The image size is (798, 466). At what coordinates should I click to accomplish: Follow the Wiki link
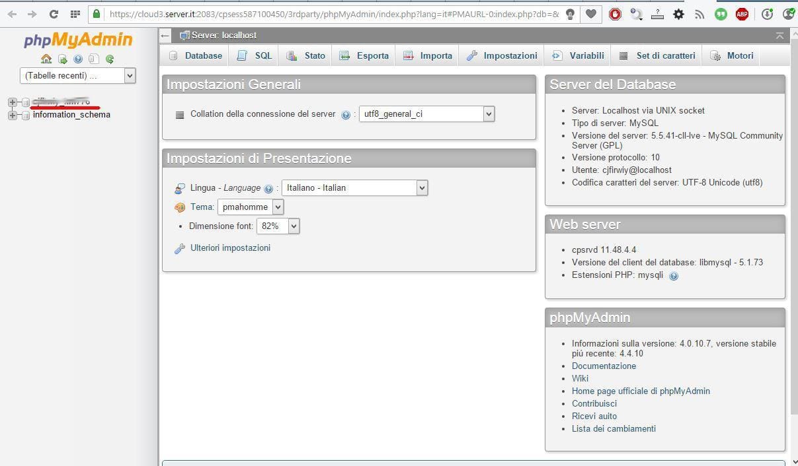click(x=580, y=379)
